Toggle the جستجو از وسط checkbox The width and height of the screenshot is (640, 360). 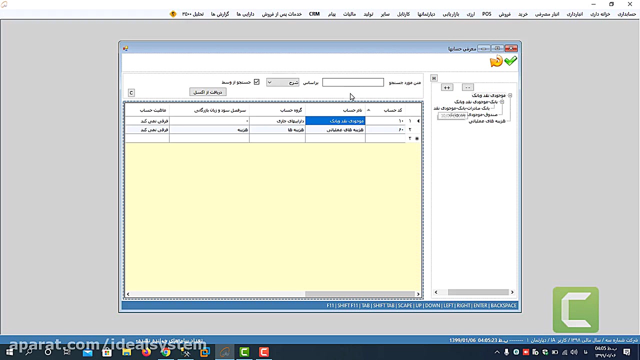click(256, 82)
